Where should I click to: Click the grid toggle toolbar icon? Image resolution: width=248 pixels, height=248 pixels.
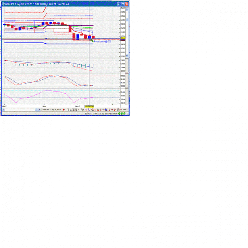tap(73, 110)
